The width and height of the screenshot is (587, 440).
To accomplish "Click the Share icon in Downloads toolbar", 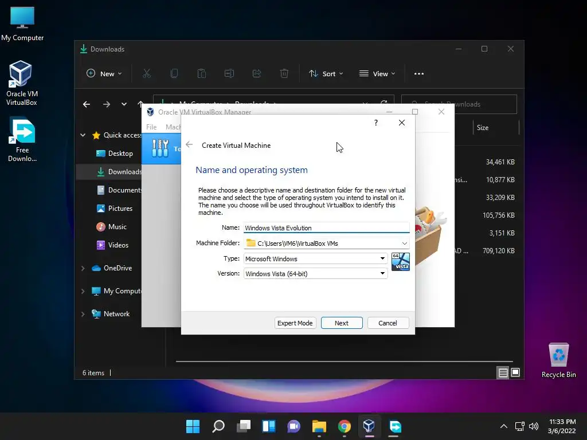I will click(257, 74).
